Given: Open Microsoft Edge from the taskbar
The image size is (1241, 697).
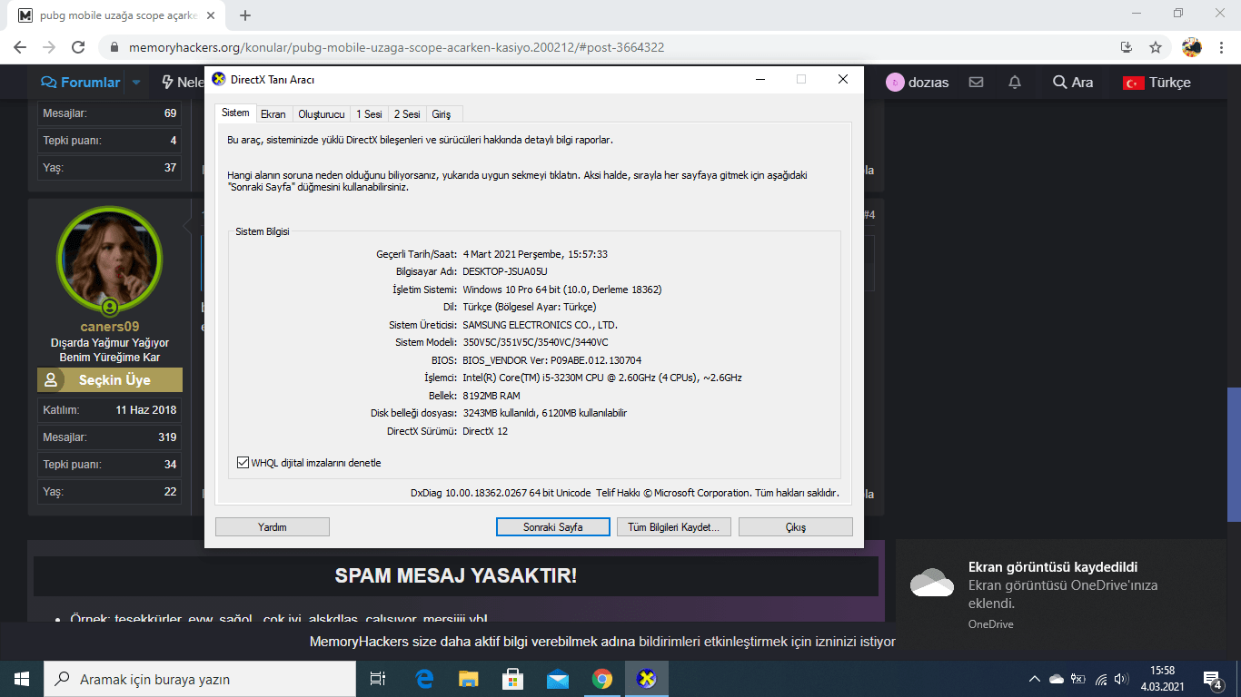Looking at the screenshot, I should coord(424,679).
